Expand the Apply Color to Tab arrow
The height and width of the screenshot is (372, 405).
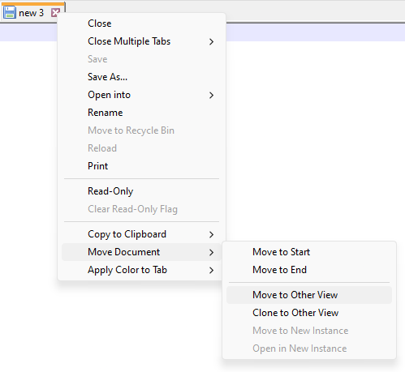click(211, 270)
